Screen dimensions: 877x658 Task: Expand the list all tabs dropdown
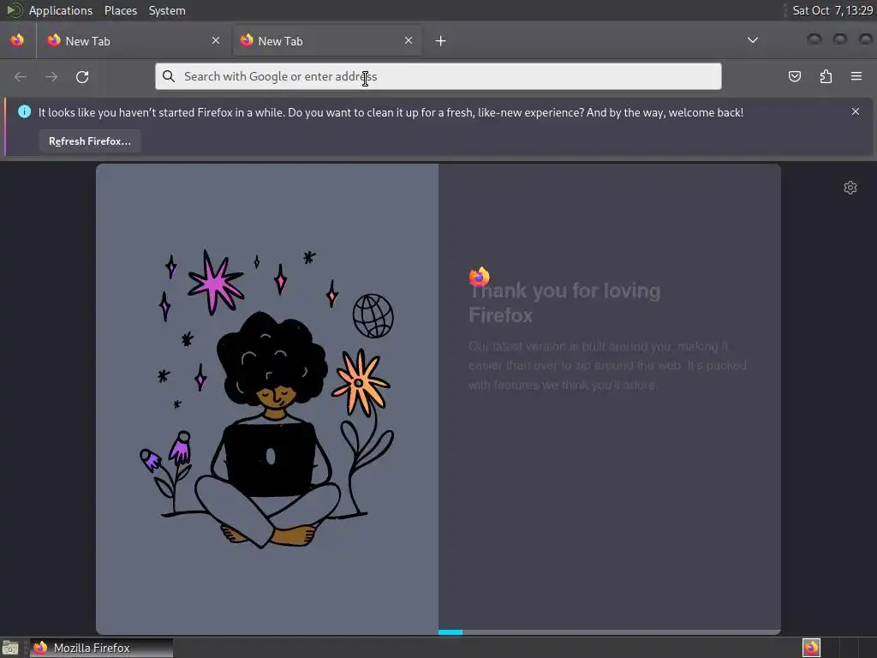pos(753,40)
